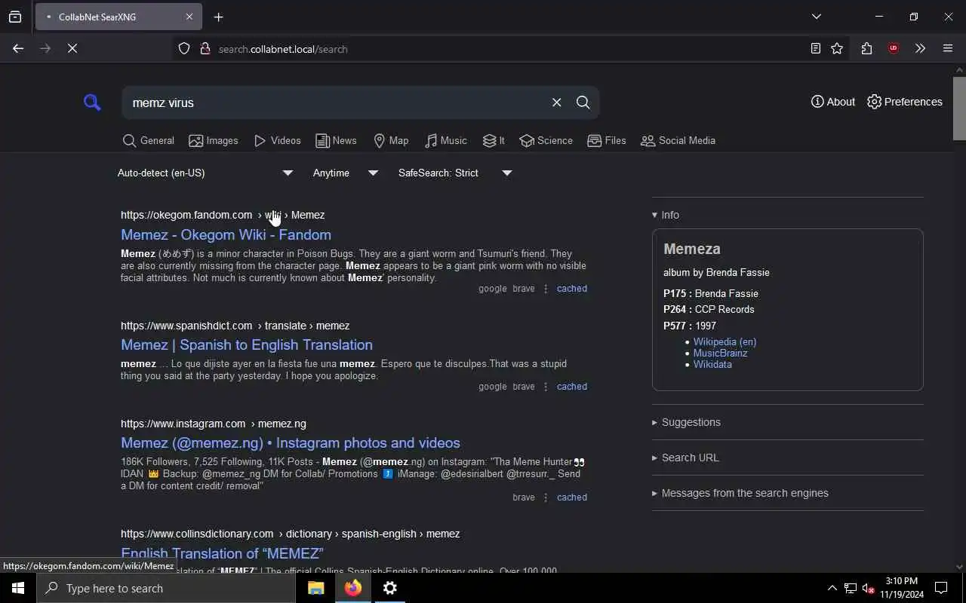Screen dimensions: 966x603
Task: Open Firefox View recent browsing icon
Action: [x=15, y=17]
